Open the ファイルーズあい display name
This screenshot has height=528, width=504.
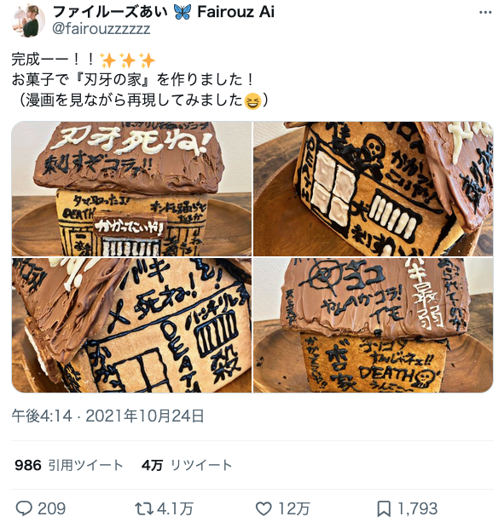point(110,12)
